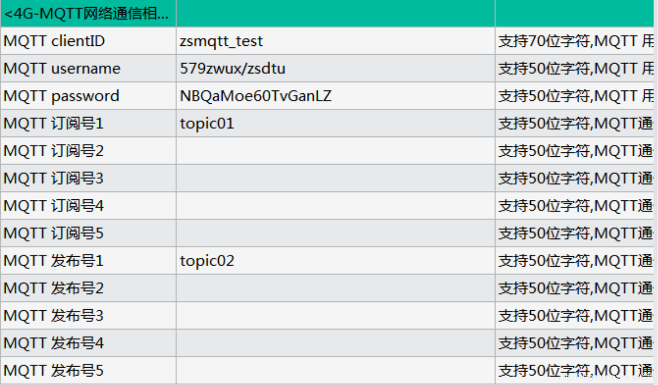This screenshot has height=385, width=658.
Task: Select the empty MQTT 发布号5 value cell
Action: [335, 371]
